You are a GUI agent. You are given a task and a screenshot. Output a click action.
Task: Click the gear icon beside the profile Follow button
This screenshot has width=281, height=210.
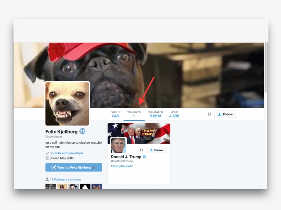coord(209,114)
